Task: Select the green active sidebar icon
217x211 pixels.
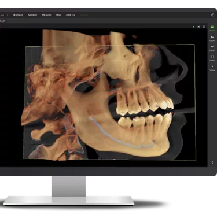Action: [x=212, y=28]
